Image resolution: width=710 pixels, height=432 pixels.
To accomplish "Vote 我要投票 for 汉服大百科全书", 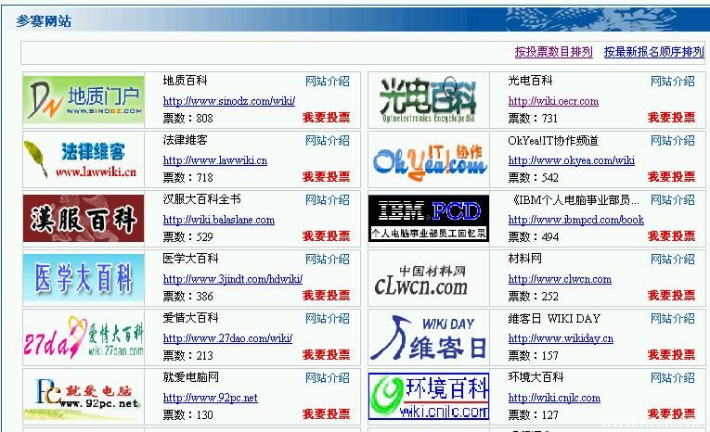I will point(327,236).
